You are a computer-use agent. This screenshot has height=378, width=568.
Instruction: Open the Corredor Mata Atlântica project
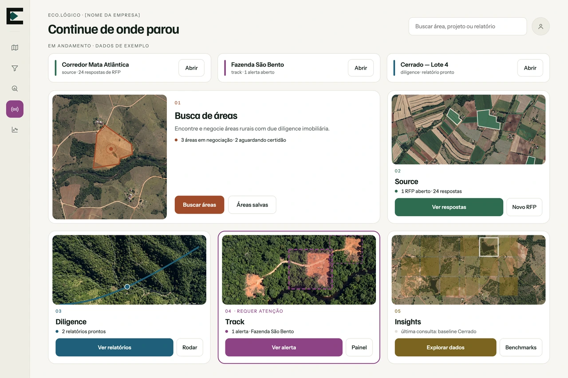(191, 68)
